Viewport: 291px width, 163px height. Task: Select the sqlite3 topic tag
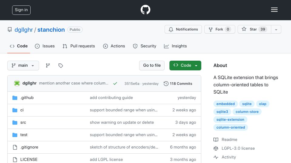coord(222,112)
